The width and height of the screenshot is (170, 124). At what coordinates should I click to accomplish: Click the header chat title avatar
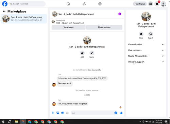[x=55, y=14]
